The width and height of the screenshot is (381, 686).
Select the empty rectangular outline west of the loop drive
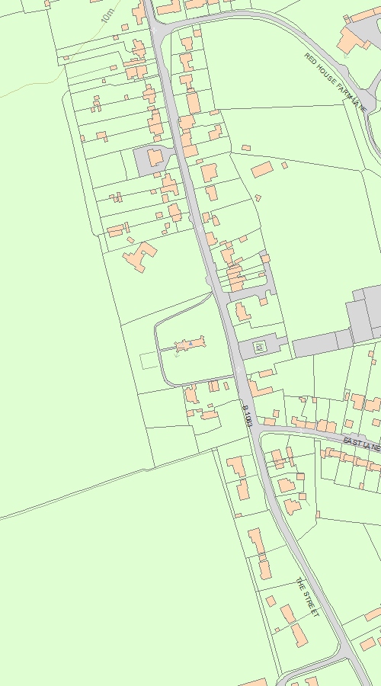tap(149, 361)
